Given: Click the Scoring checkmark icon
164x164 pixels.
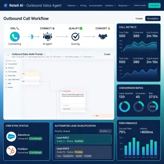Looking at the screenshot, I should (x=75, y=36).
